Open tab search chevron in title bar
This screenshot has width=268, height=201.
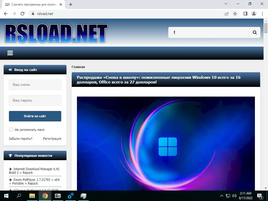tap(226, 4)
